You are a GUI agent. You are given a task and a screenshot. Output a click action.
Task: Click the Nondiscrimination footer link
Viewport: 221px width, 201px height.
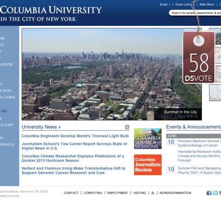click(x=176, y=193)
